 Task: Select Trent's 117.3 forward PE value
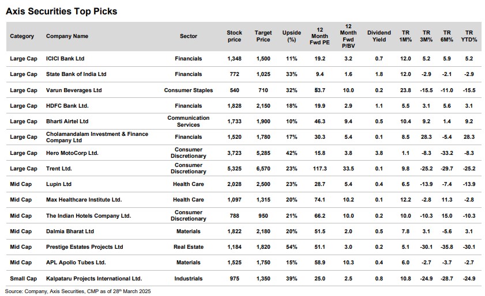coord(319,169)
